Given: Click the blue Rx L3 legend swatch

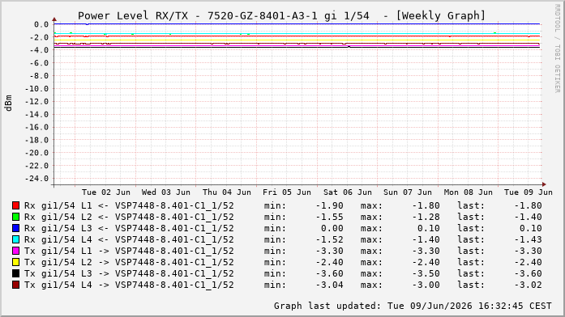Looking at the screenshot, I should click(15, 228).
